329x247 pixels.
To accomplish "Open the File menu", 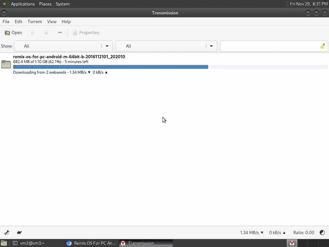I will [x=6, y=22].
